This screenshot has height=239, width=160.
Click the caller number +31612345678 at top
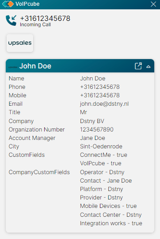click(45, 19)
